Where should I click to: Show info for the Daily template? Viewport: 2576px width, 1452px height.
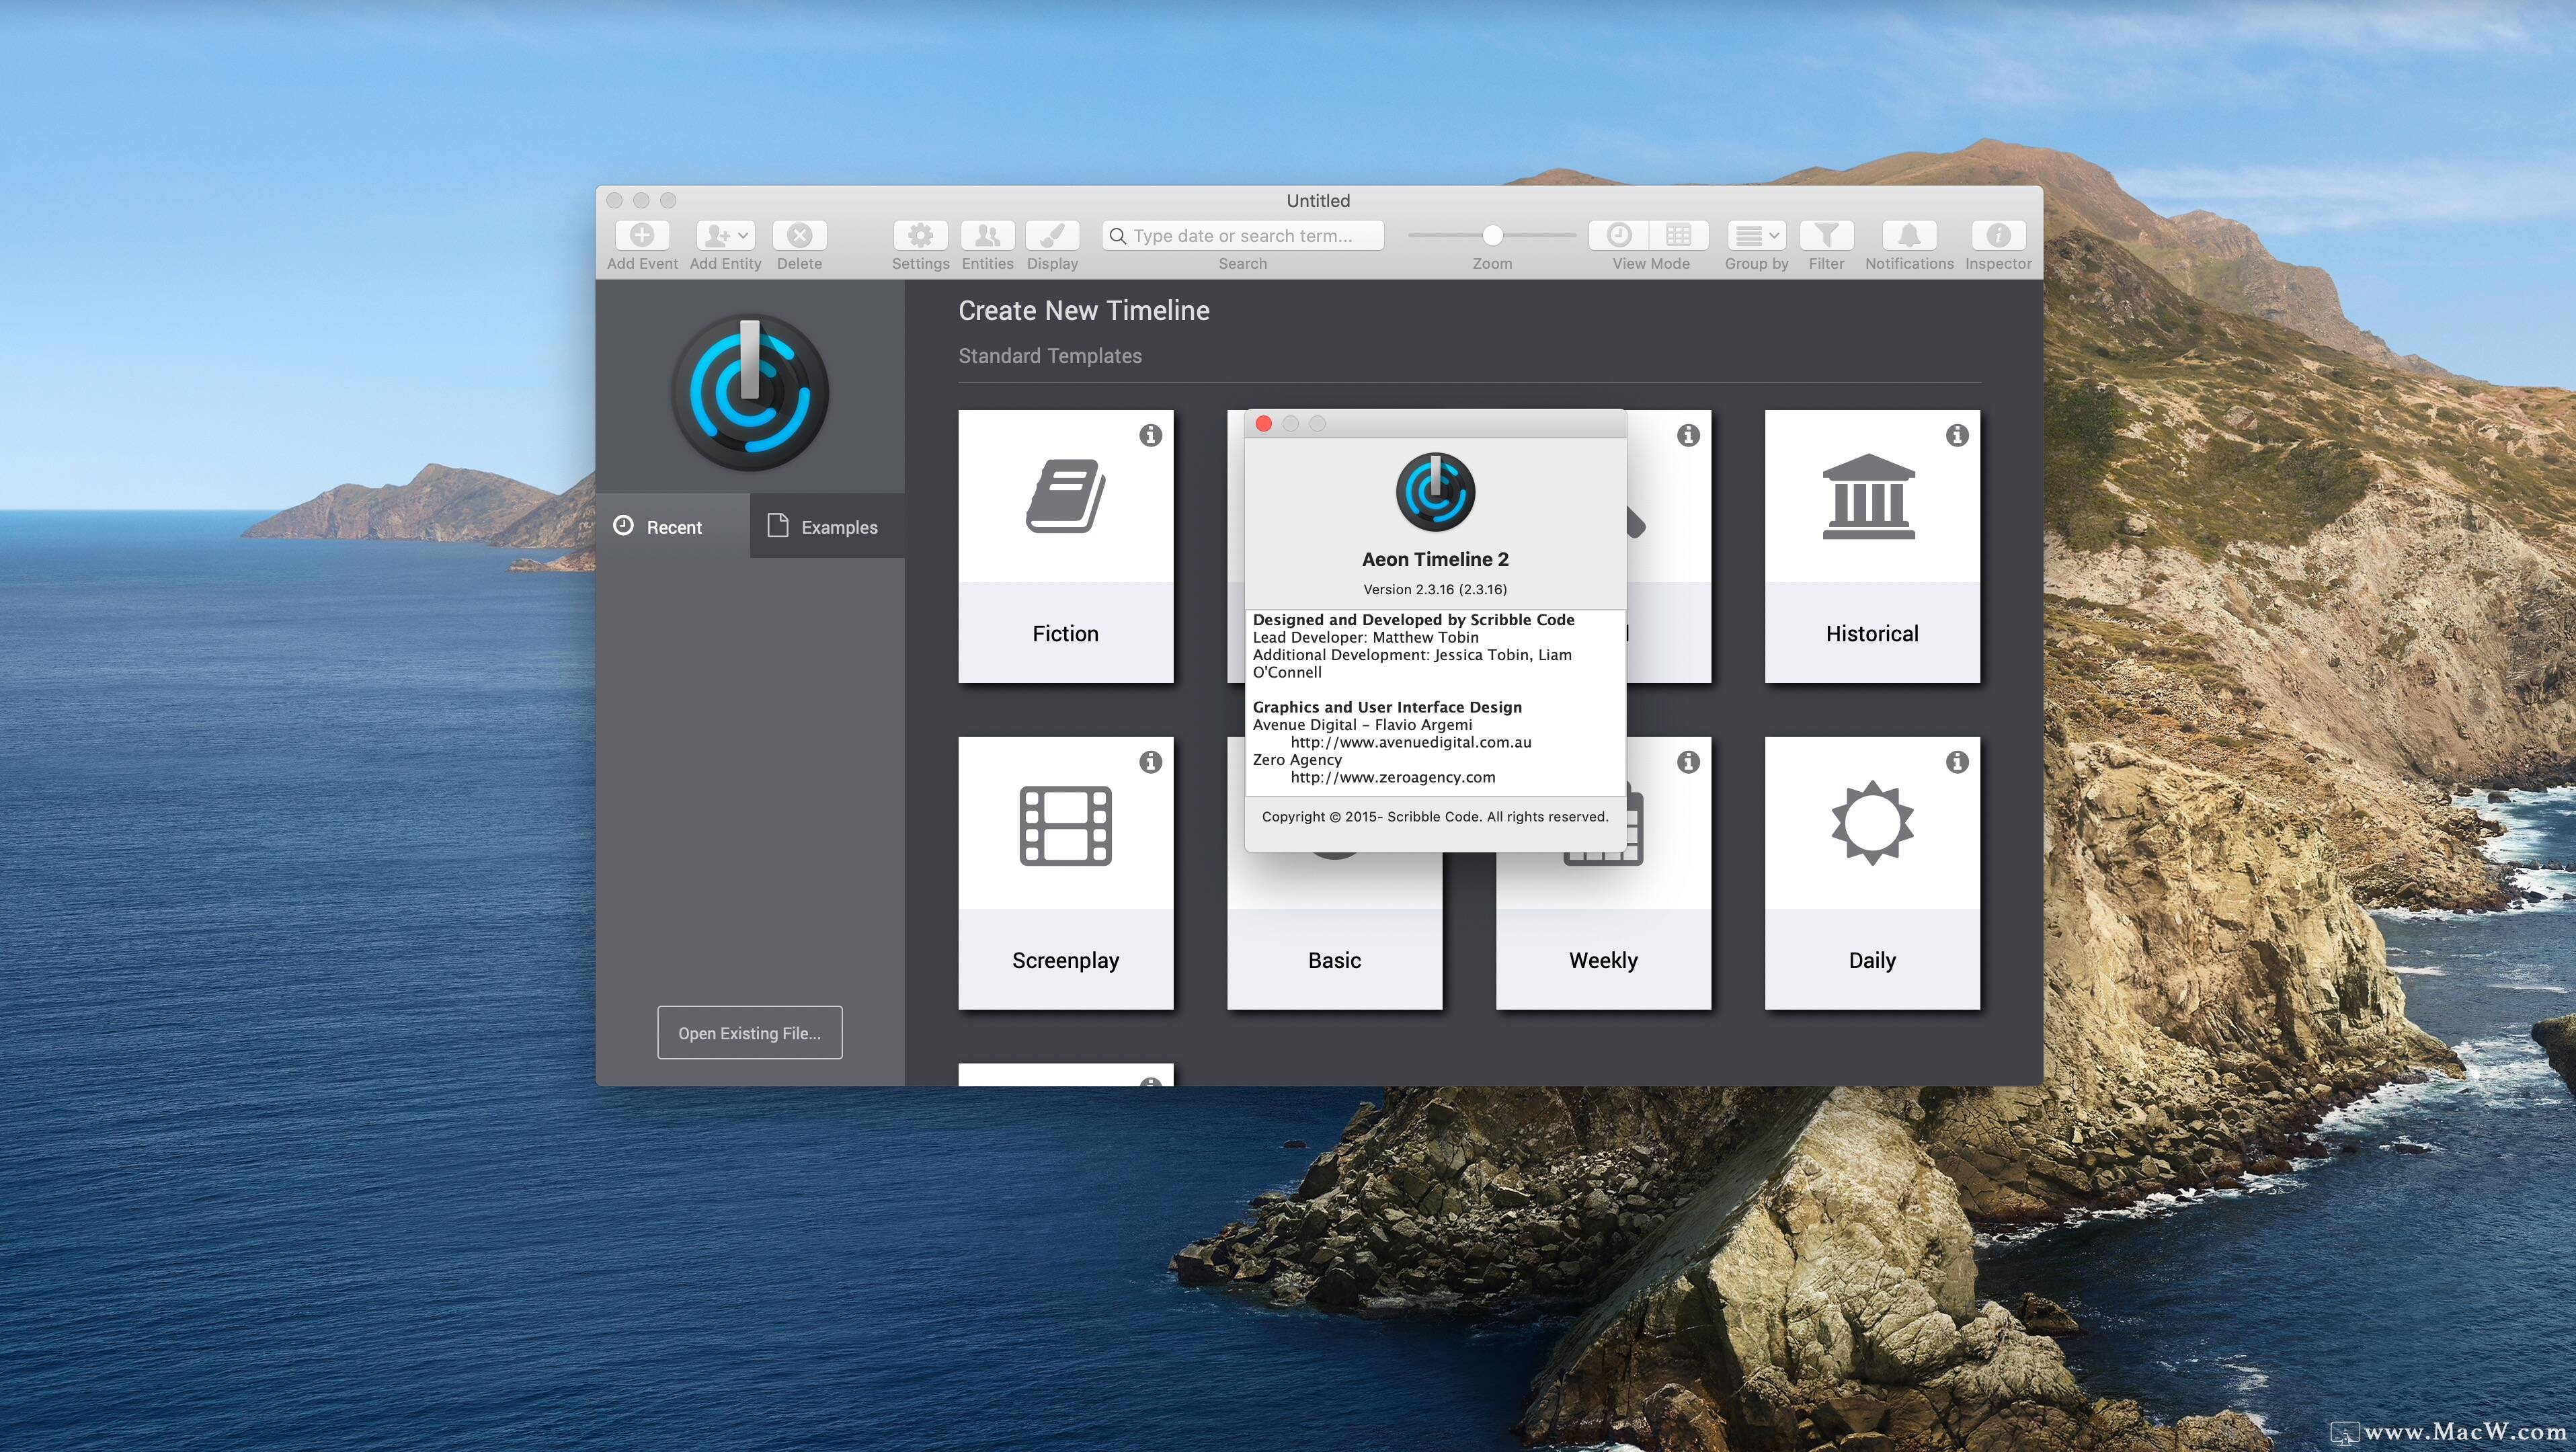pos(1956,762)
